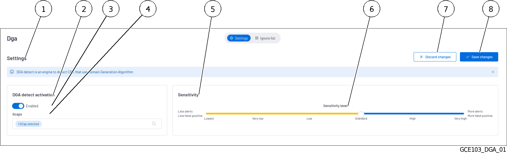Dismiss the blue DGA detect info banner
The width and height of the screenshot is (507, 154).
pos(493,72)
